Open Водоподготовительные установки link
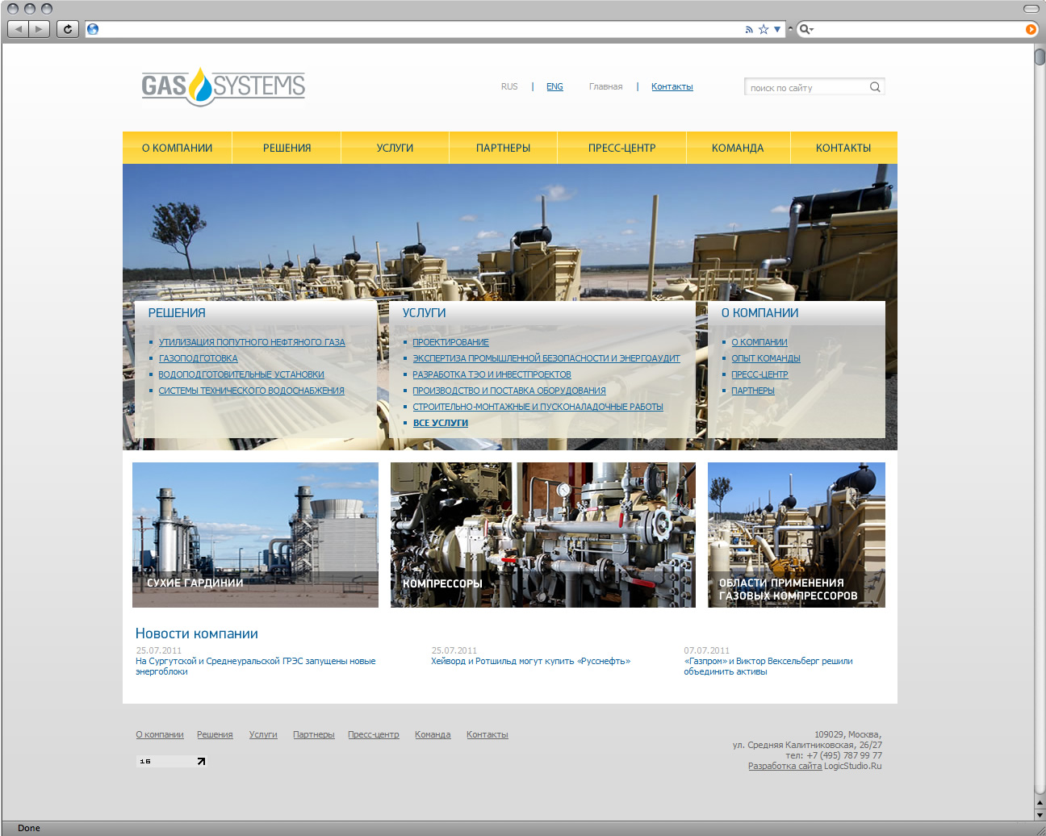 tap(241, 374)
